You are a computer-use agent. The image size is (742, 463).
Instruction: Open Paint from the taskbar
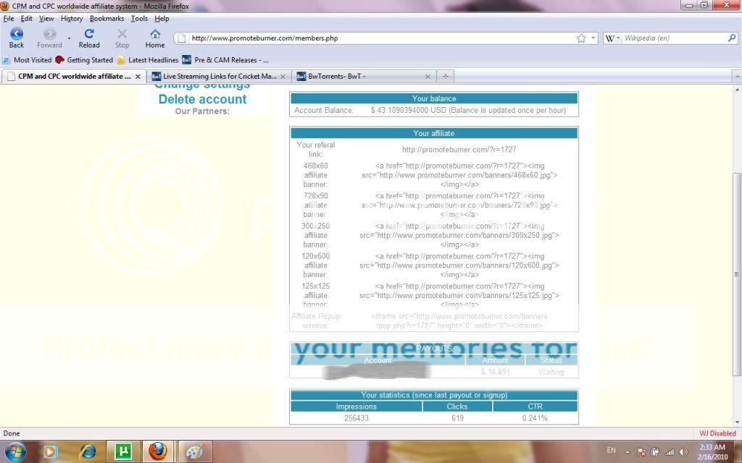pos(194,451)
